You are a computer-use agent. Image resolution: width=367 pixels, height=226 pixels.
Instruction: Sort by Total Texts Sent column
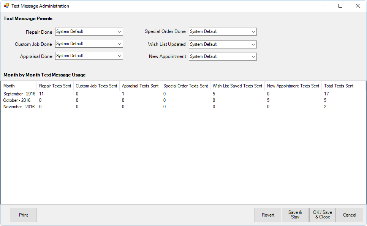pos(339,86)
